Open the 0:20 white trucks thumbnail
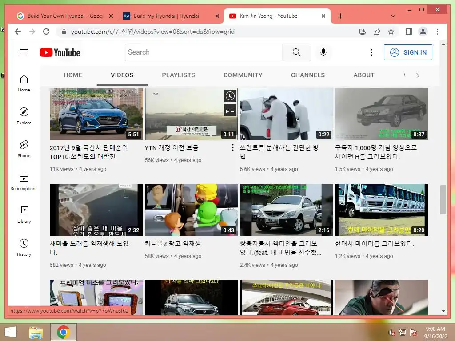The height and width of the screenshot is (341, 455). (x=382, y=210)
